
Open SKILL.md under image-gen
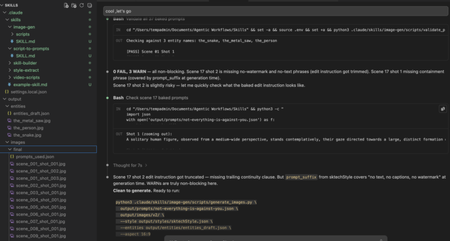coord(25,41)
